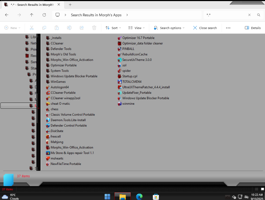
Task: Click Close search button
Action: pyautogui.click(x=205, y=28)
